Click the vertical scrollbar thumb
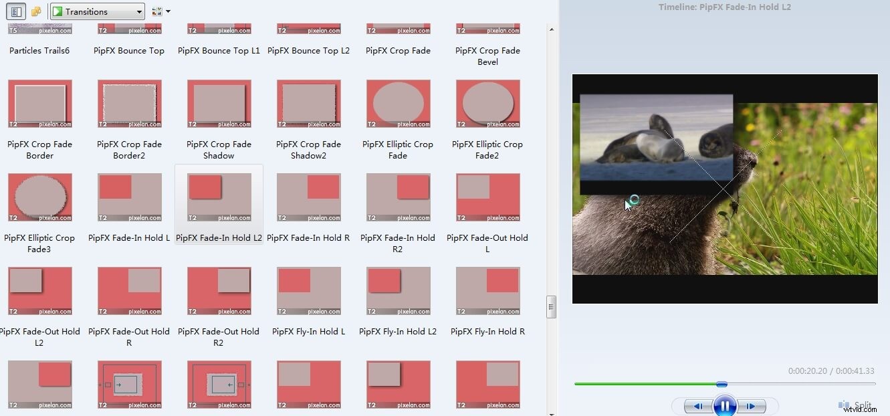Viewport: 890px width, 416px height. pos(552,306)
